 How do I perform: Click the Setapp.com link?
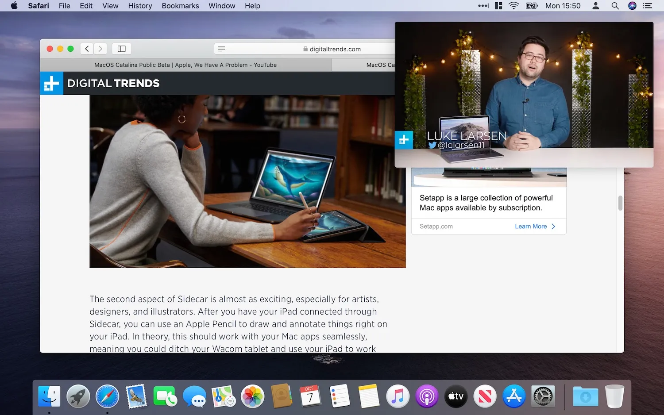[436, 226]
